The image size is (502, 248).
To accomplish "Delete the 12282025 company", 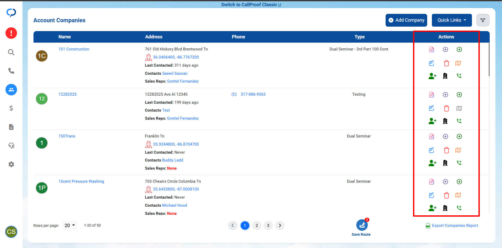I will click(447, 108).
